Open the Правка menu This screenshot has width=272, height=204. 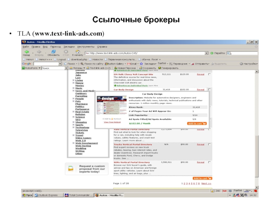36,47
